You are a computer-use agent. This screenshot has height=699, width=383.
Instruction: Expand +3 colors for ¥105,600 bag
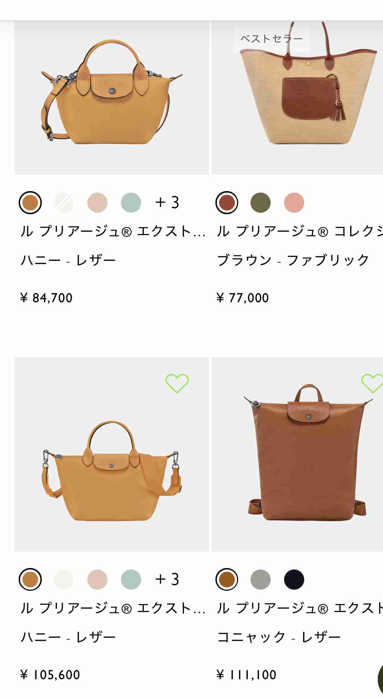[167, 579]
